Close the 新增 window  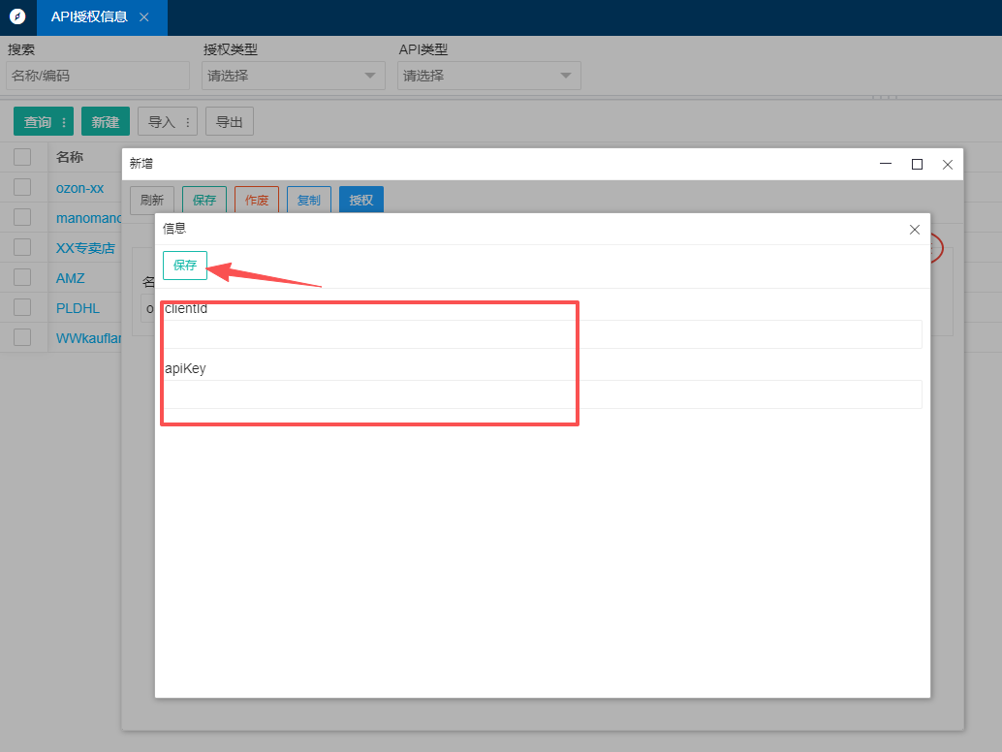point(948,165)
